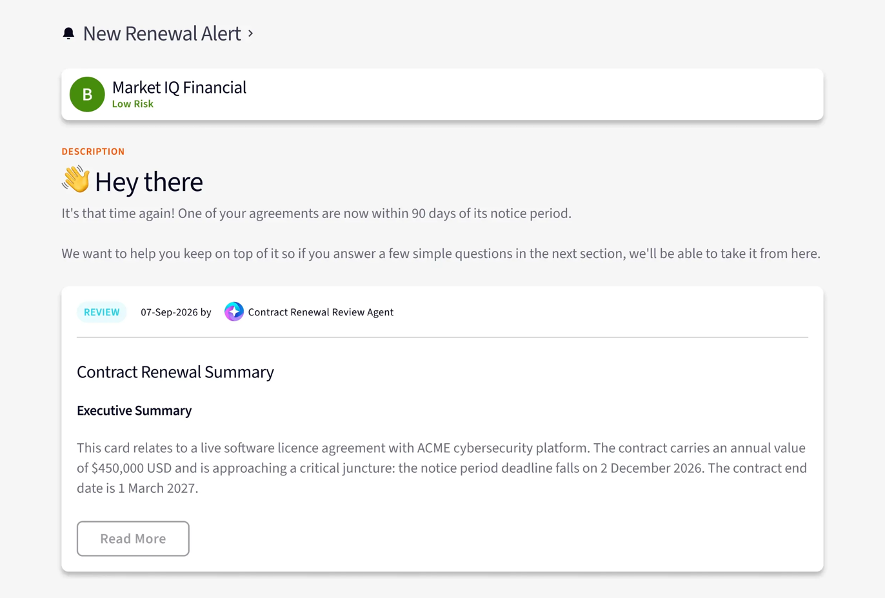Click the Contract Renewal Review Agent name

321,312
